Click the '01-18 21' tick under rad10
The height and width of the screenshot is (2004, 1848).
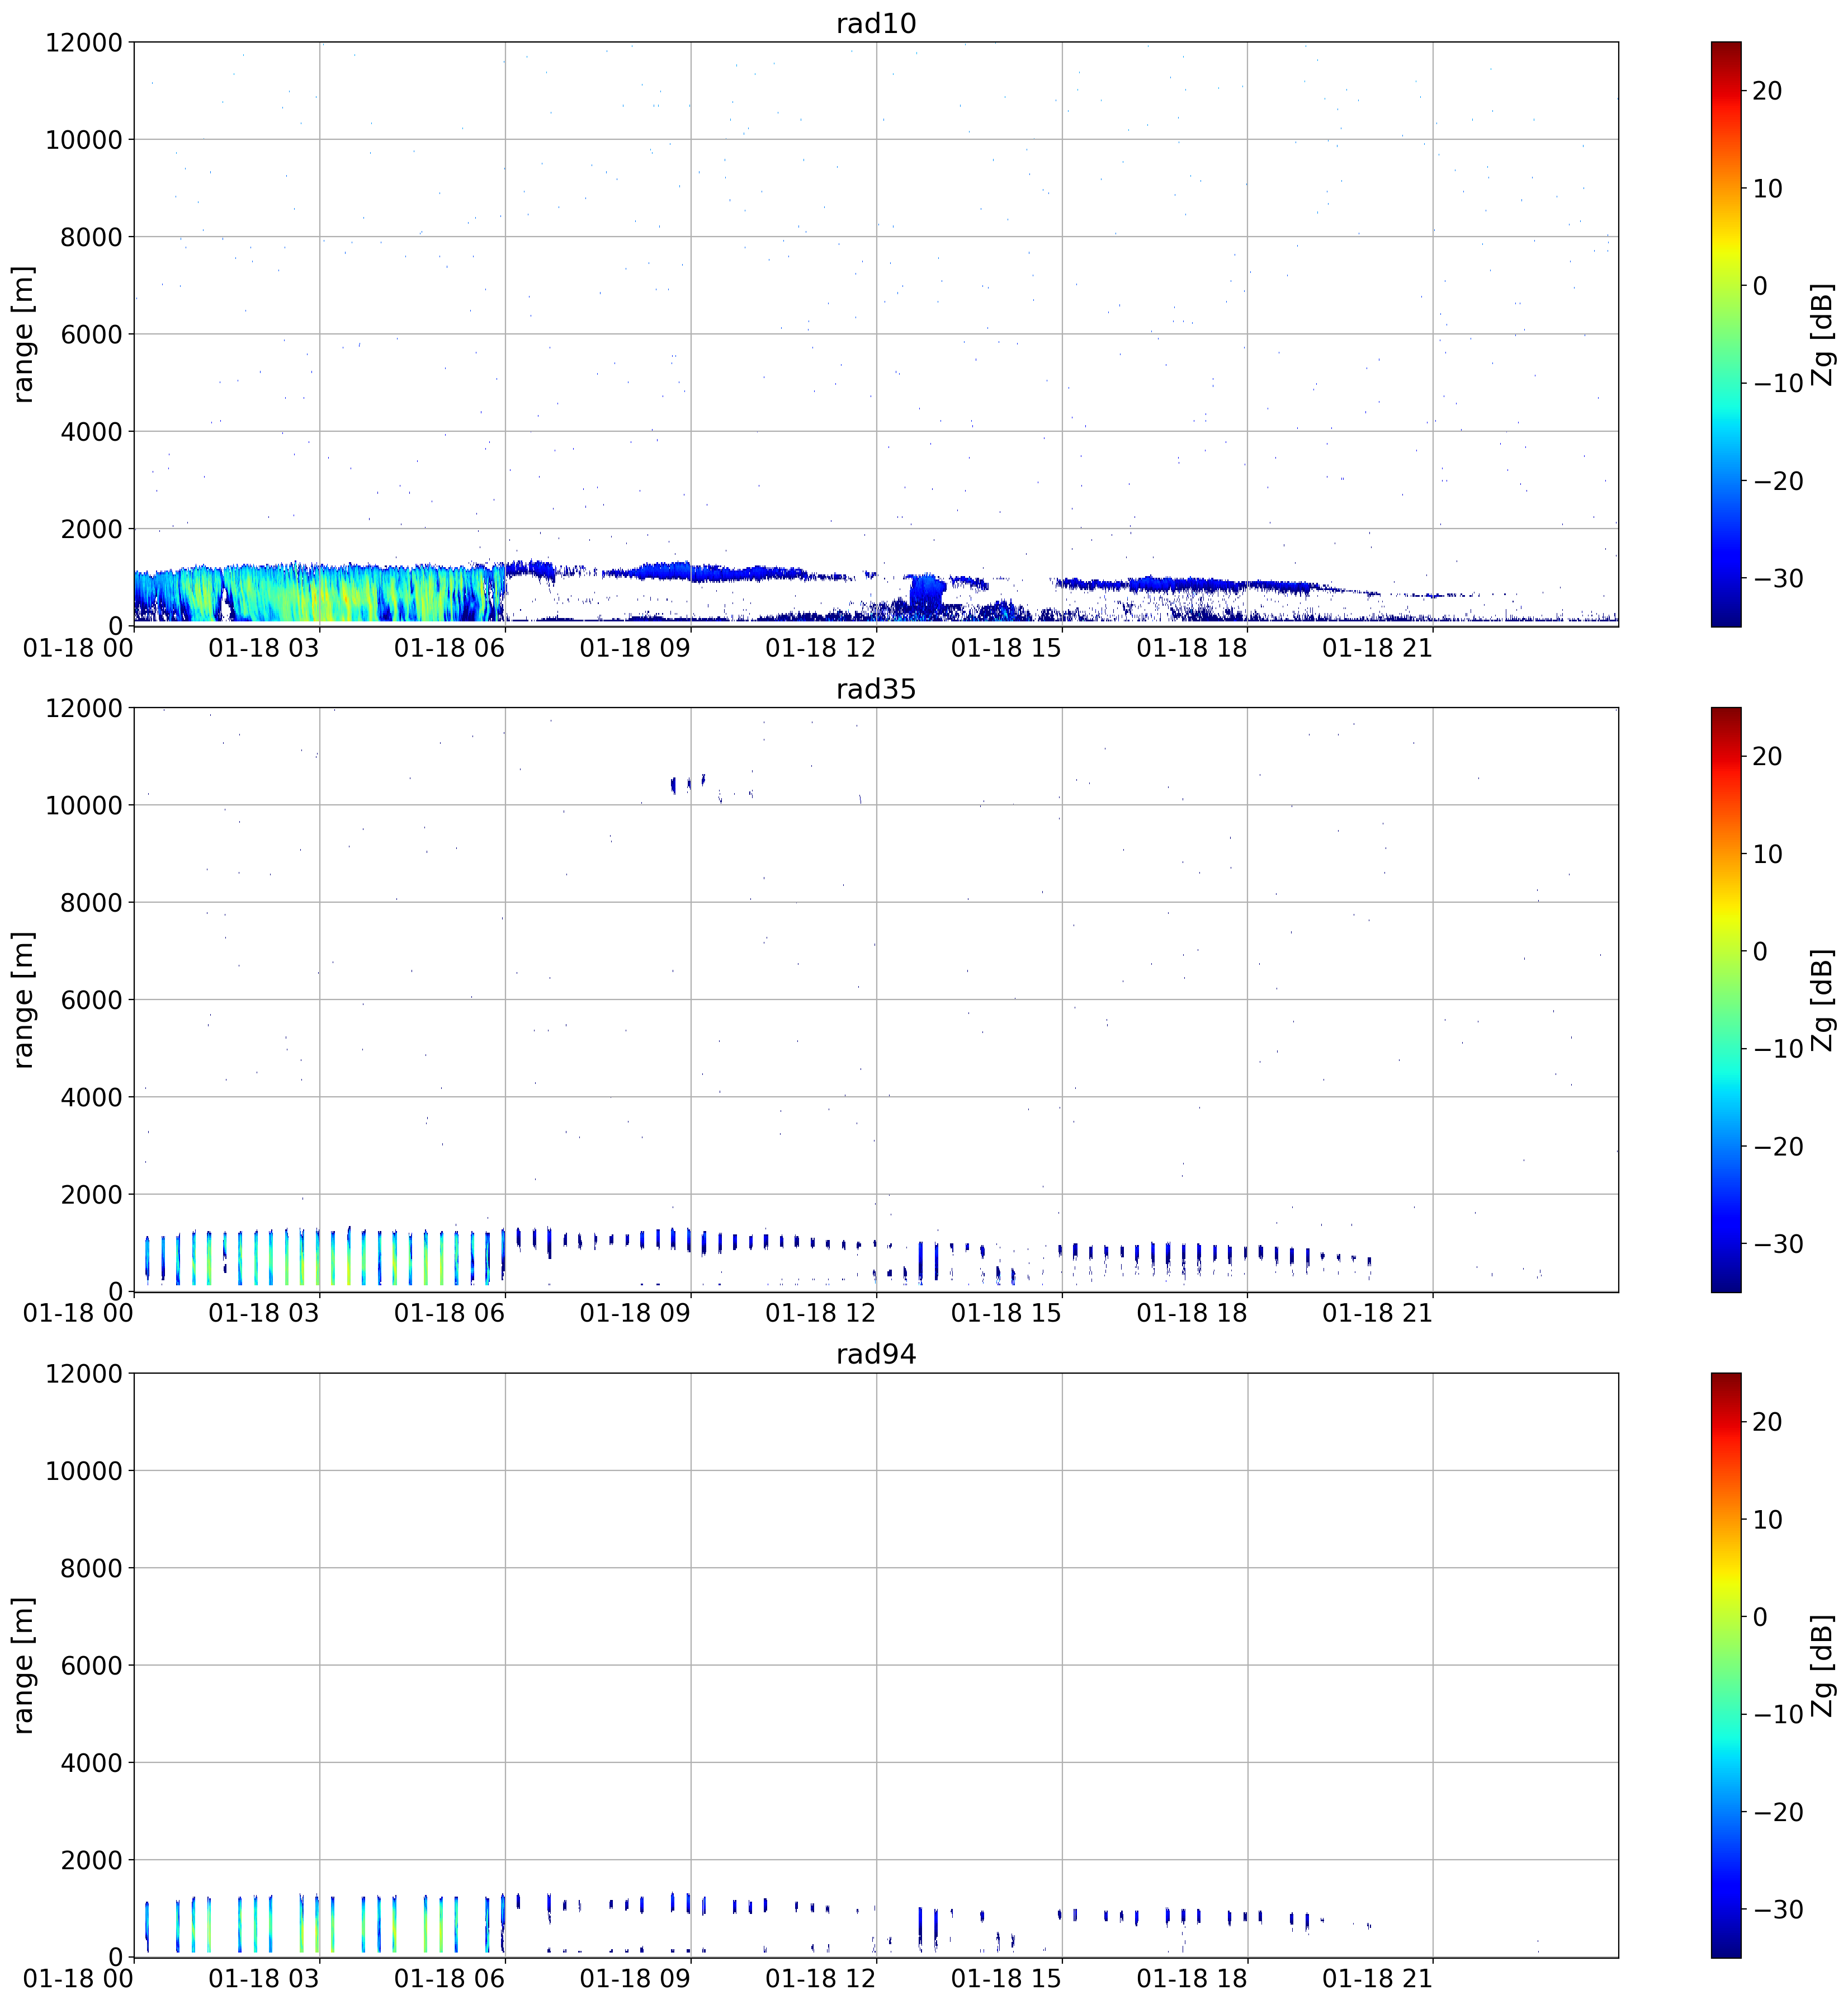tap(1378, 647)
